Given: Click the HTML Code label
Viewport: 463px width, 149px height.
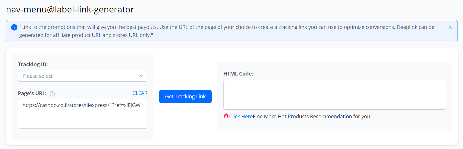Looking at the screenshot, I should [238, 74].
